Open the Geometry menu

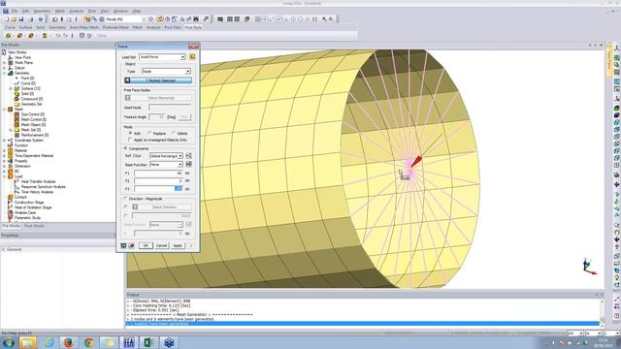(x=42, y=11)
